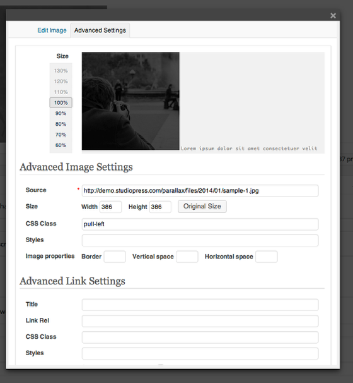This screenshot has height=383, width=353.
Task: Click the link Styles input field
Action: click(x=200, y=353)
